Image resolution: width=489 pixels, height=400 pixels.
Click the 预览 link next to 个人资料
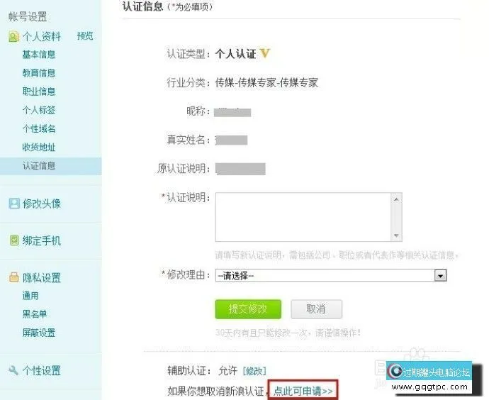tap(85, 36)
